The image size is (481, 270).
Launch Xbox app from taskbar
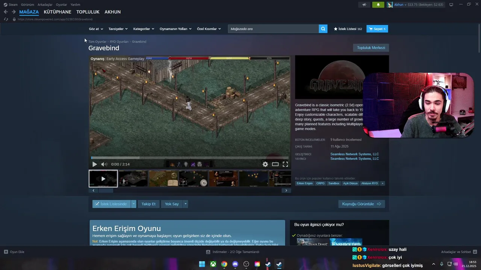(213, 264)
